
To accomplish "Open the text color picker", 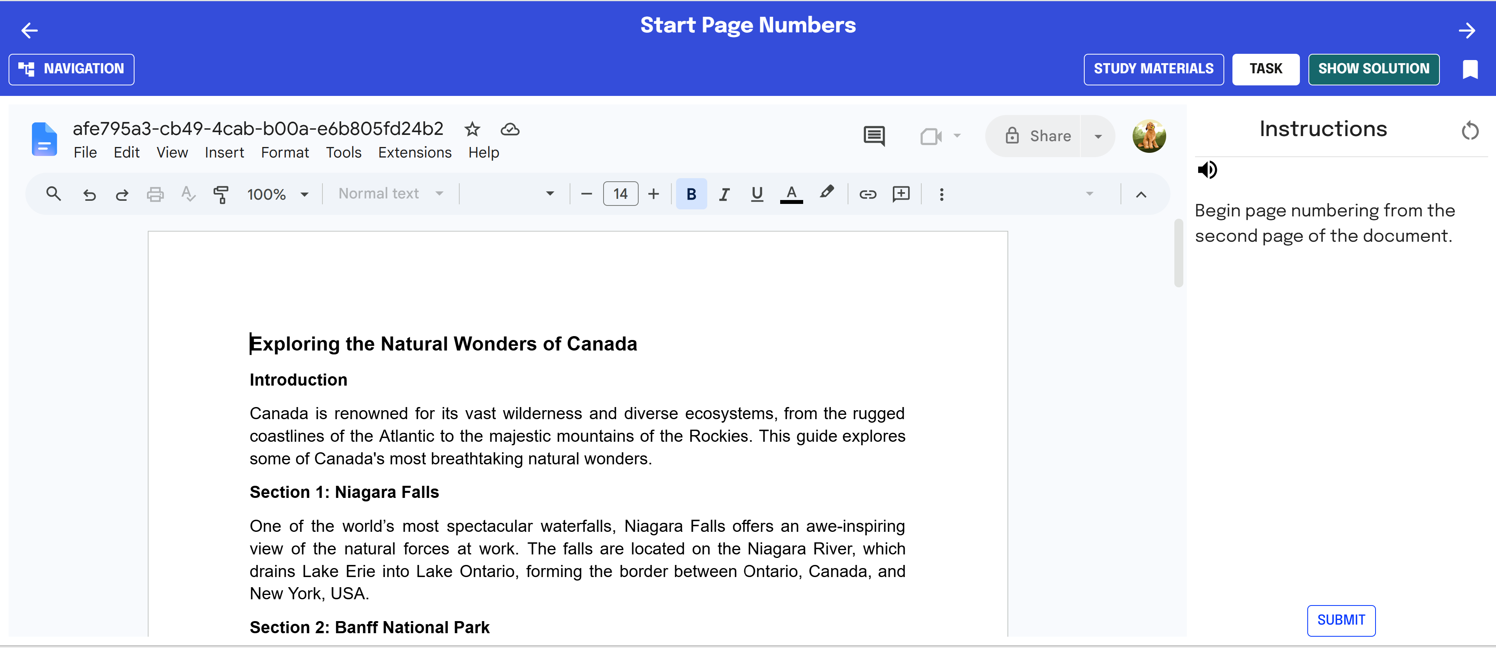I will (791, 194).
